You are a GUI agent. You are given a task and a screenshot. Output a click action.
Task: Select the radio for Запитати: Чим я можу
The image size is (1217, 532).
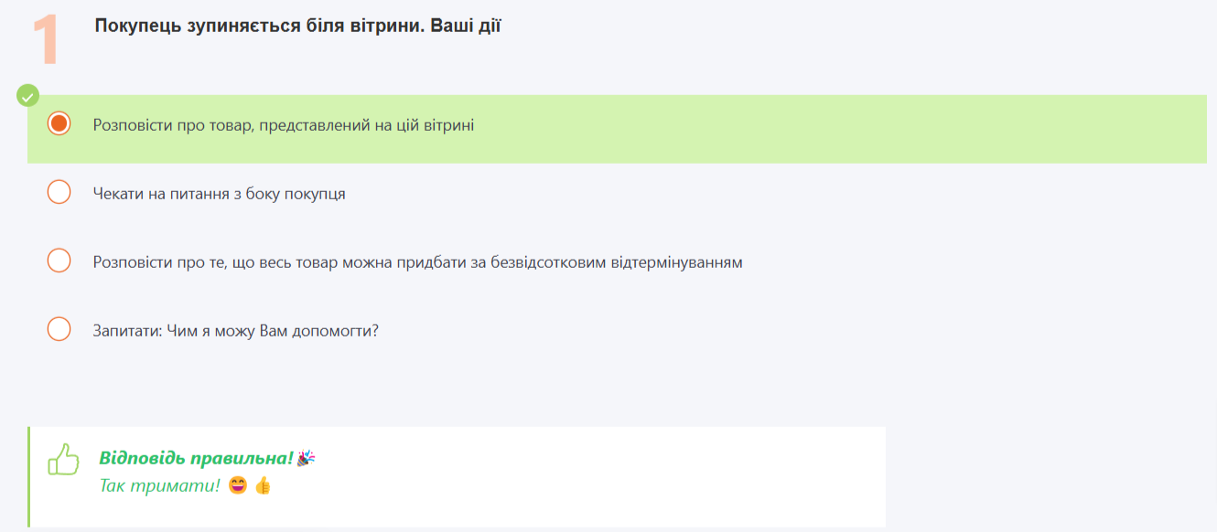tap(59, 329)
